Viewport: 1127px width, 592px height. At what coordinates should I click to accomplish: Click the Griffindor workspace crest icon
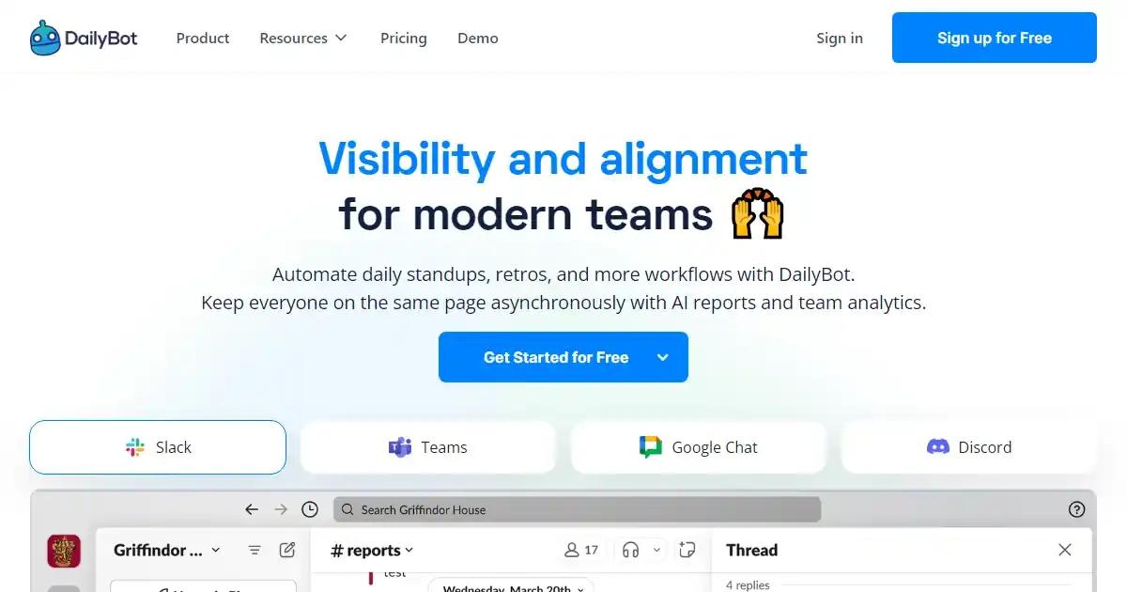click(x=63, y=551)
